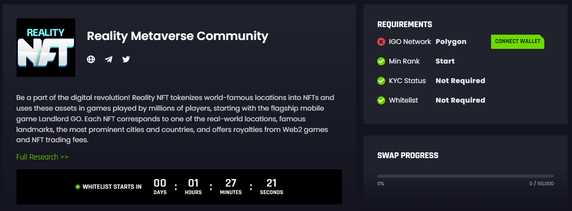
Task: Click the SWAP PROGRESS heading
Action: pos(407,155)
